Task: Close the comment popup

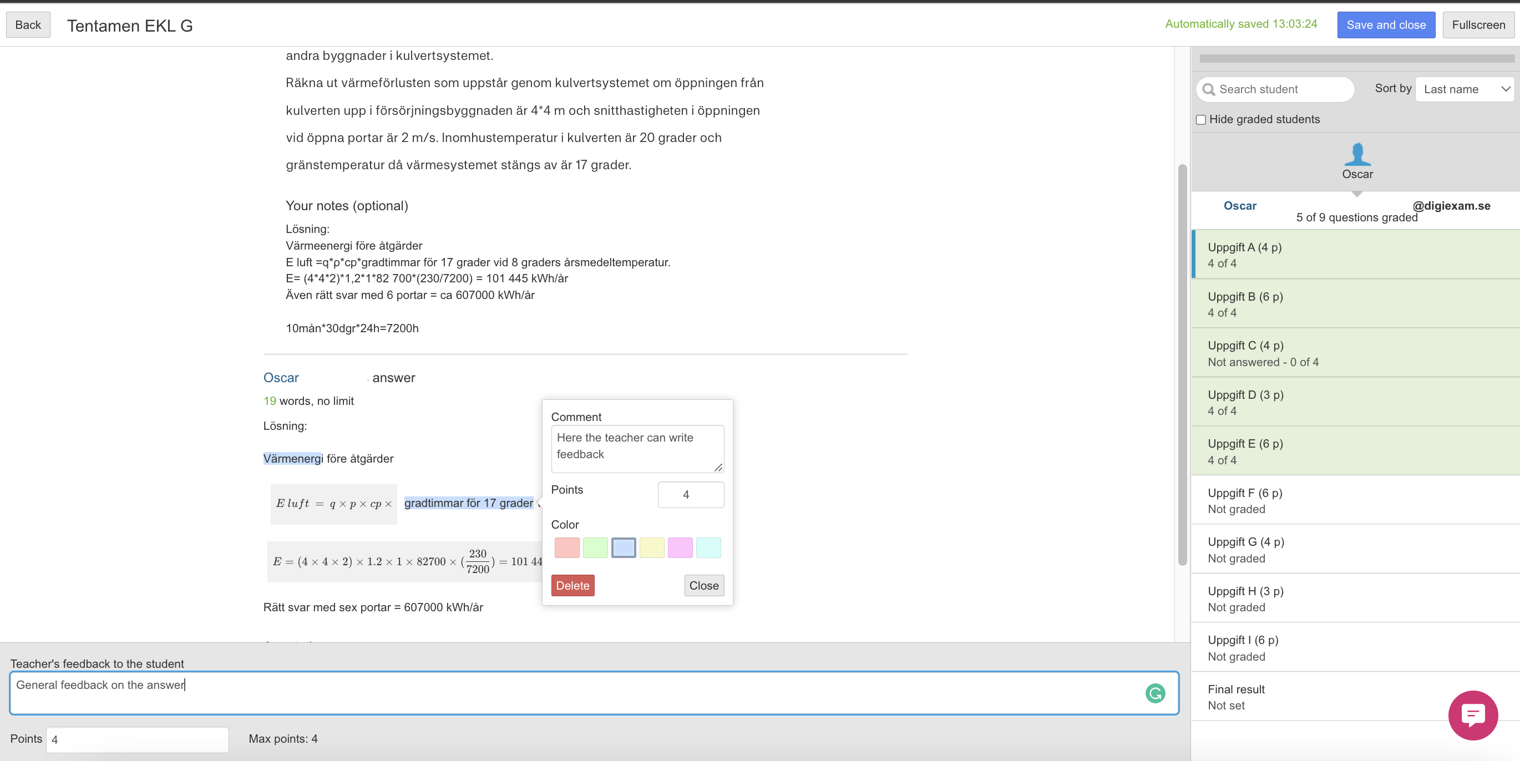Action: point(703,585)
